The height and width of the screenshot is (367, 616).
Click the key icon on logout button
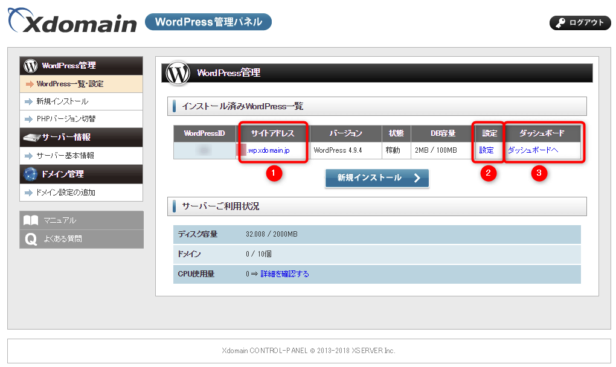coord(559,23)
